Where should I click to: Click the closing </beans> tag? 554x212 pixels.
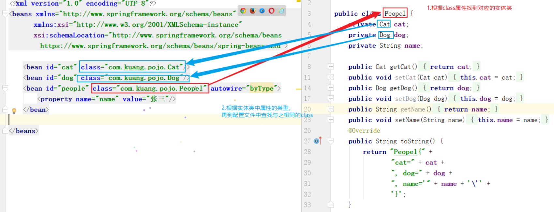pos(24,131)
